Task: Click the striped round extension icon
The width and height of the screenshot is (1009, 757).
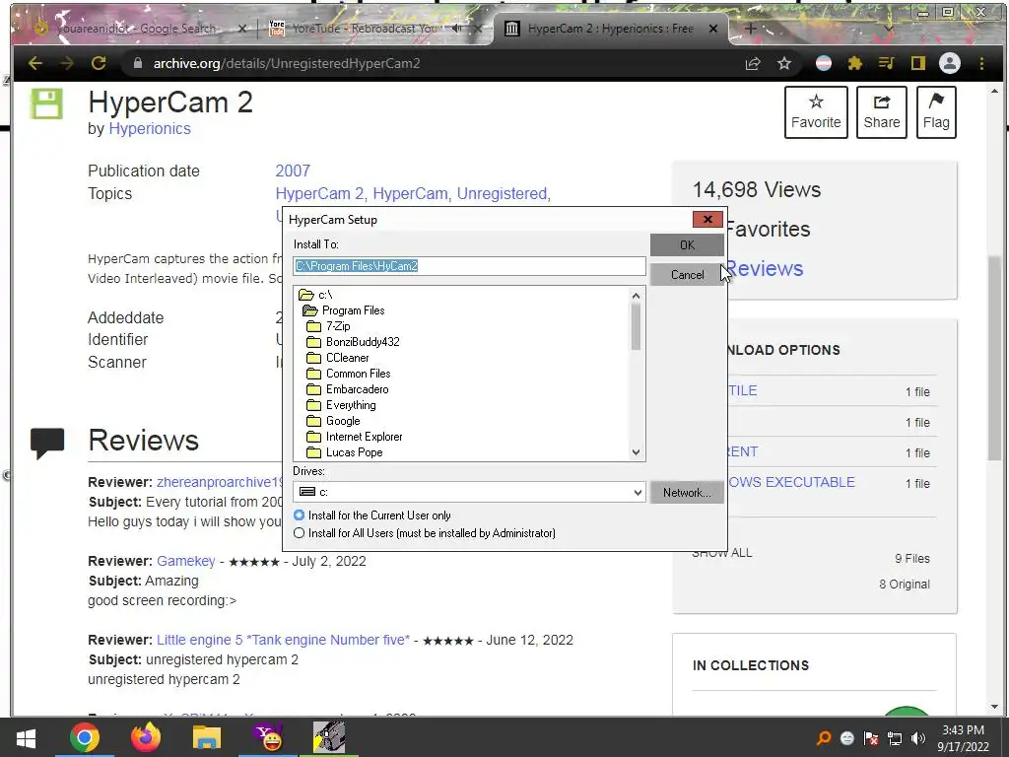Action: point(824,63)
